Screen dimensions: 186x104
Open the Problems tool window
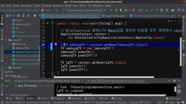coord(58,98)
